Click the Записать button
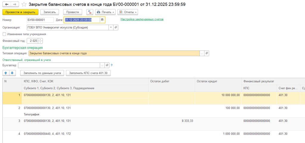This screenshot has height=143, width=305. tap(49, 12)
